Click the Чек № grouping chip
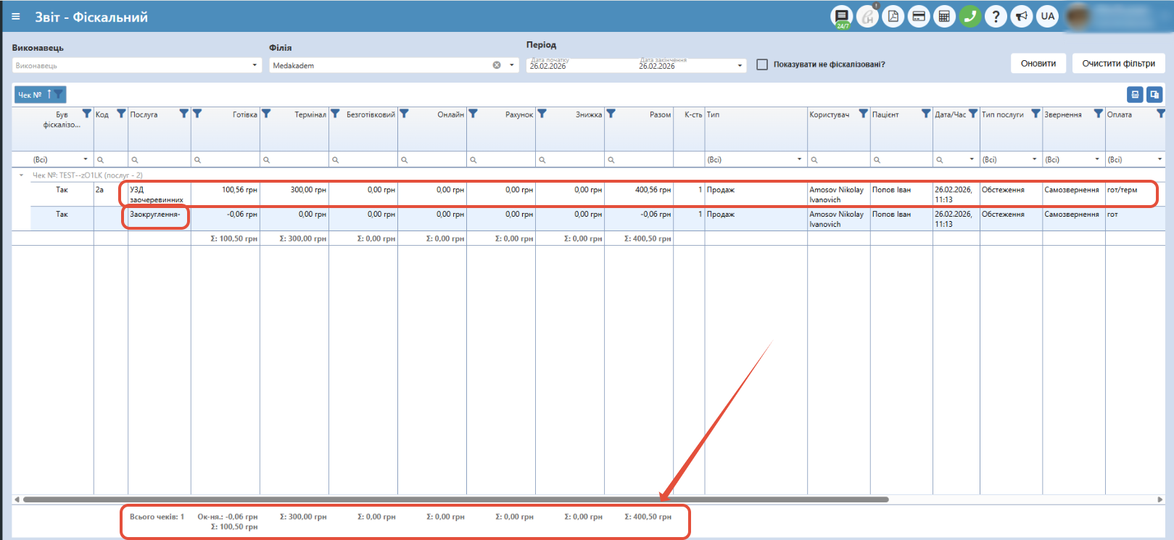The width and height of the screenshot is (1174, 540). pos(40,94)
